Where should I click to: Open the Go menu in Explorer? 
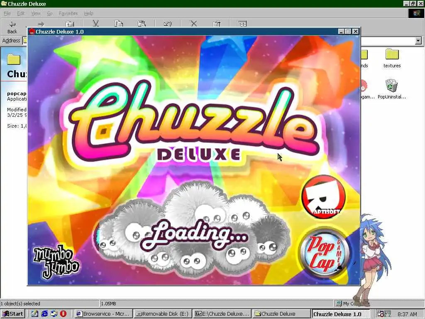(x=50, y=13)
